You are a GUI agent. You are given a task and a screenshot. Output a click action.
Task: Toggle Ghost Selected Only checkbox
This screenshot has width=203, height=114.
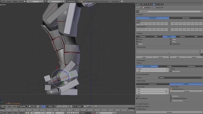click(171, 71)
